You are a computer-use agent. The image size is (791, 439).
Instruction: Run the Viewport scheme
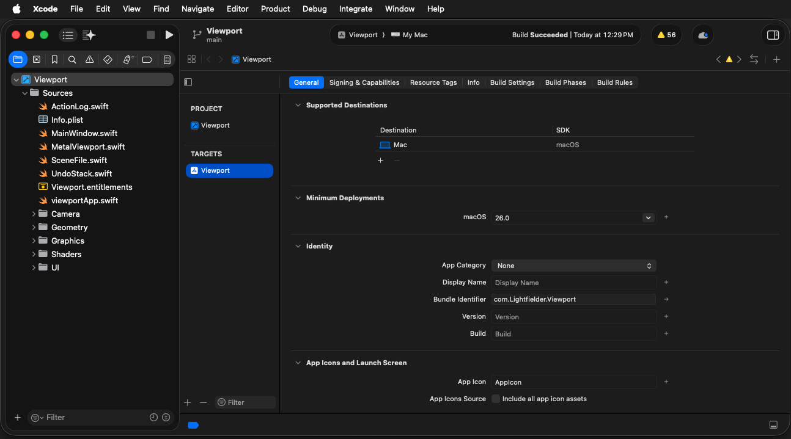[169, 35]
